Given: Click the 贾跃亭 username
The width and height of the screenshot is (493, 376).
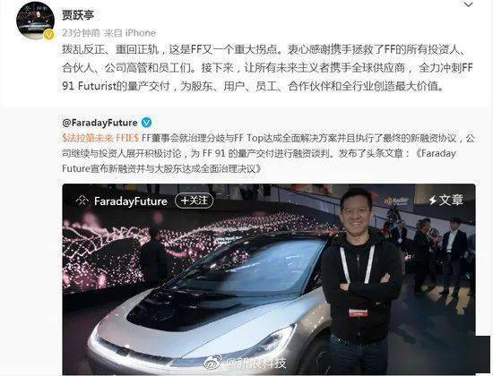Looking at the screenshot, I should pyautogui.click(x=78, y=14).
